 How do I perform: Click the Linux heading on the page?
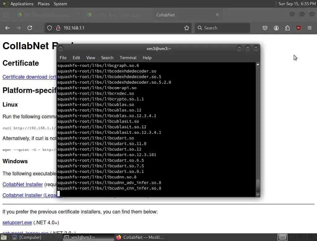tap(10, 105)
